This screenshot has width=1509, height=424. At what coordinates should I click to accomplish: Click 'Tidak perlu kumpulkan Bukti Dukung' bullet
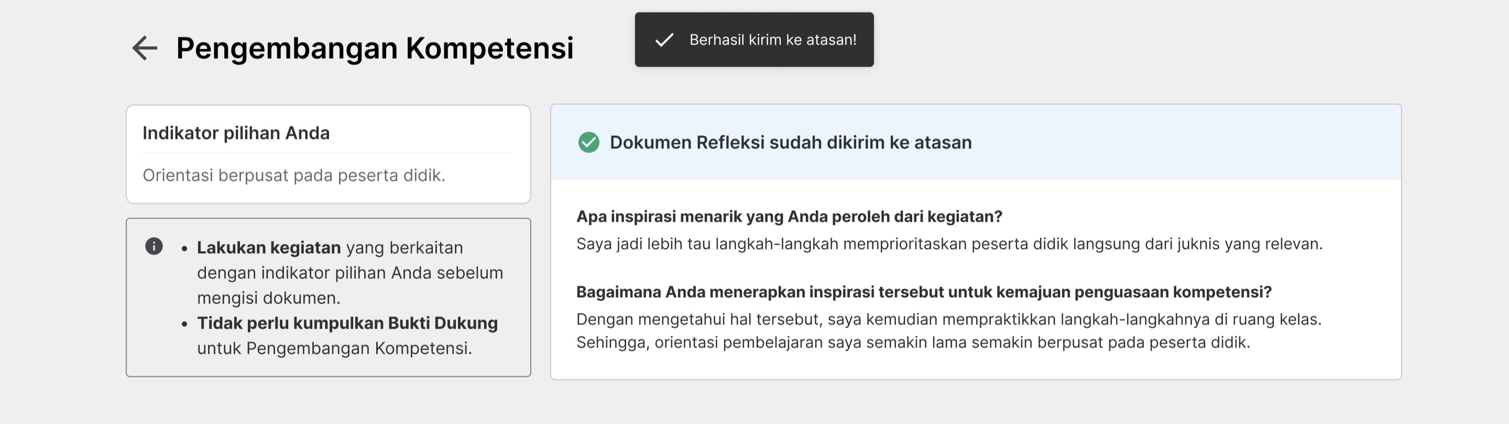click(x=347, y=323)
